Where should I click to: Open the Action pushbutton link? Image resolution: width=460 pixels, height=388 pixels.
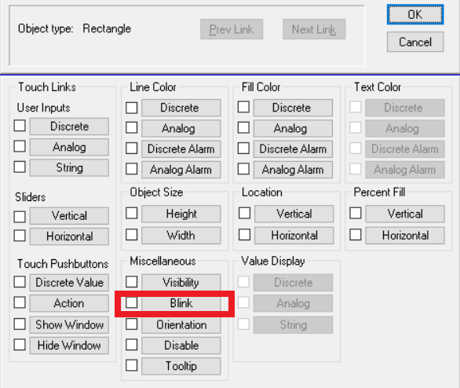[69, 303]
